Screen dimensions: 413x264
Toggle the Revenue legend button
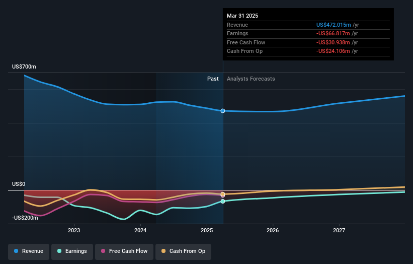pos(29,251)
